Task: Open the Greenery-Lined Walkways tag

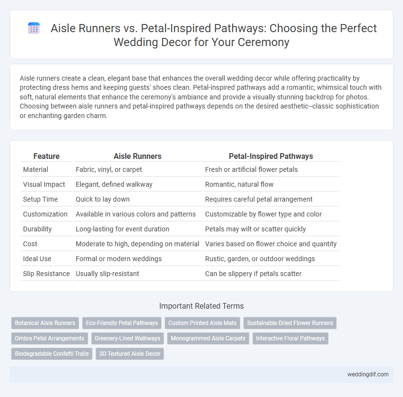Action: pos(128,338)
